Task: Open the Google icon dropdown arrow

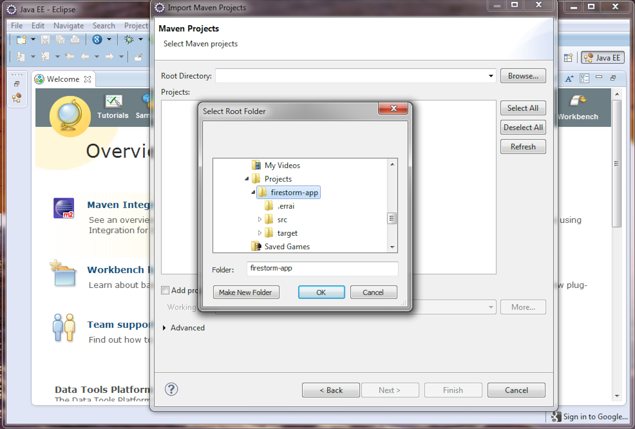Action: [x=109, y=39]
